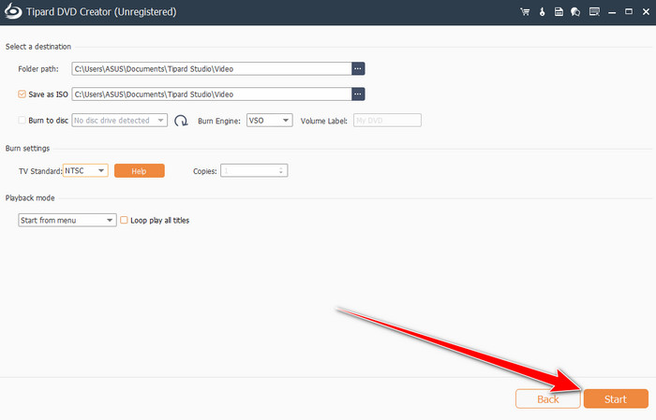Minimize the DVD Creator window

612,11
